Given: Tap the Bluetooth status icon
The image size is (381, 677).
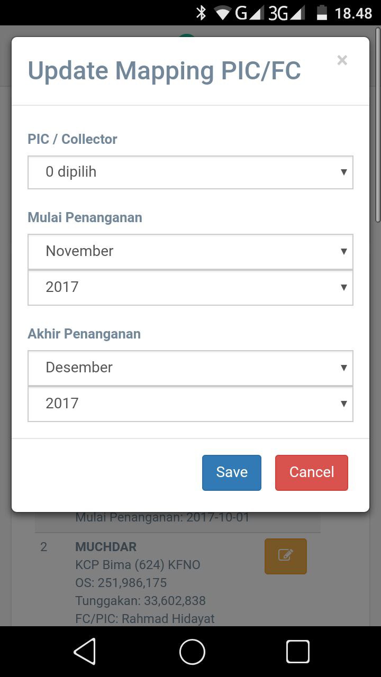Looking at the screenshot, I should pos(201,13).
